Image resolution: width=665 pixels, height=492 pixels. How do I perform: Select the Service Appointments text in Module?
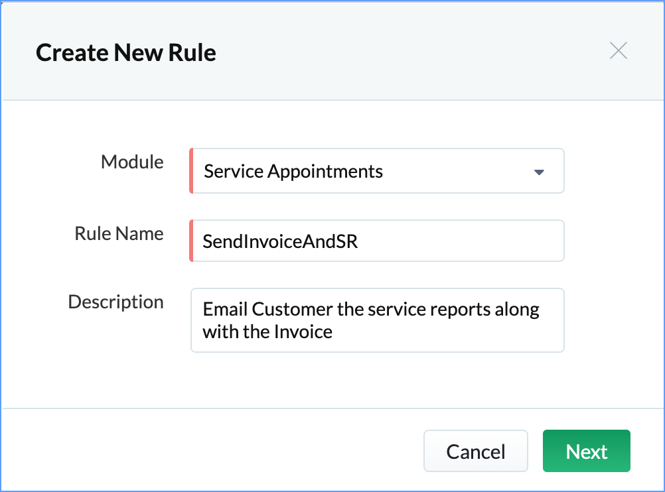click(x=293, y=172)
